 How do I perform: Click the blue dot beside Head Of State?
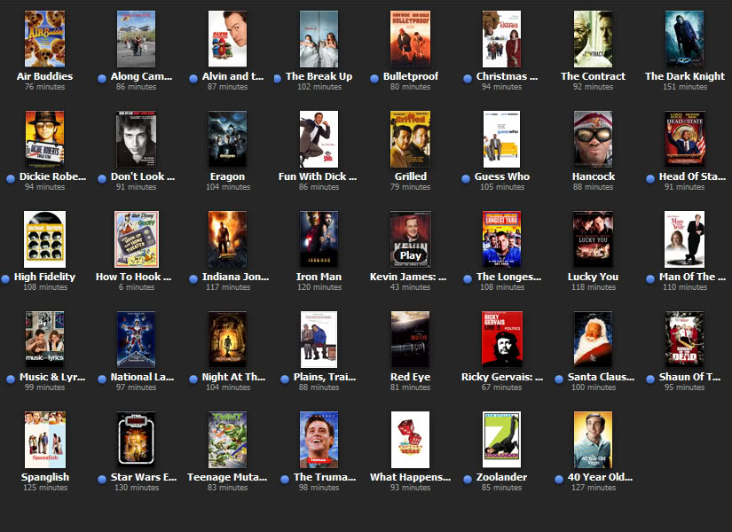coord(650,179)
